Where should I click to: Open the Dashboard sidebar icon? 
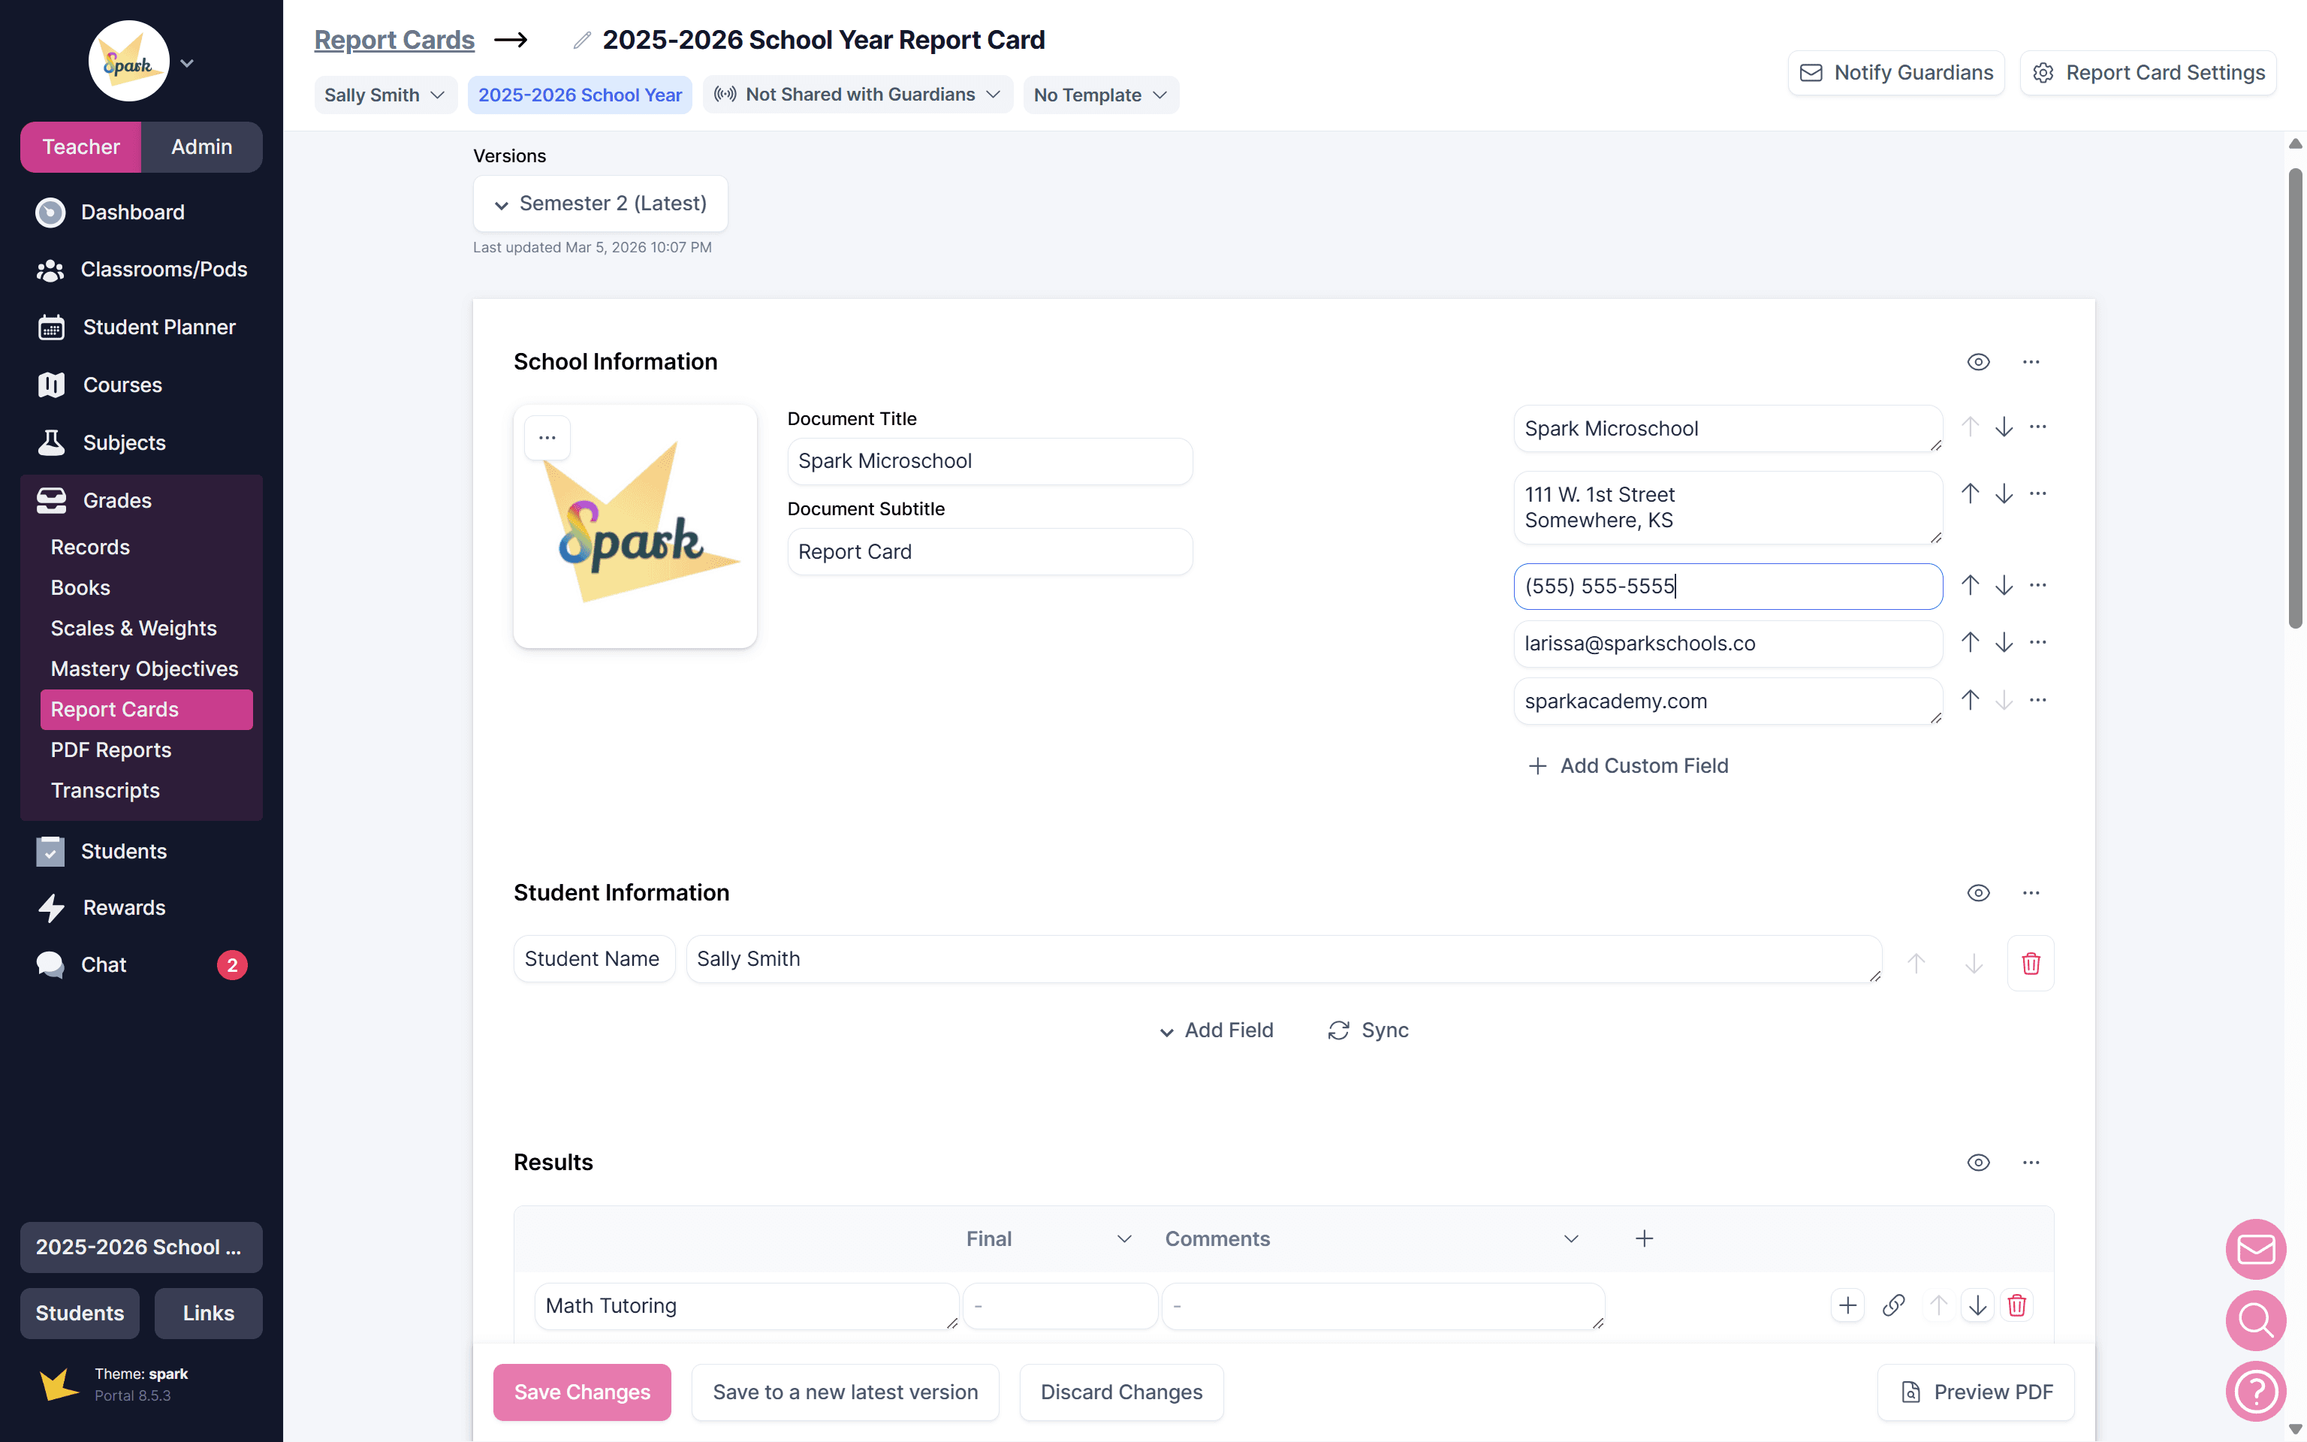pyautogui.click(x=50, y=212)
